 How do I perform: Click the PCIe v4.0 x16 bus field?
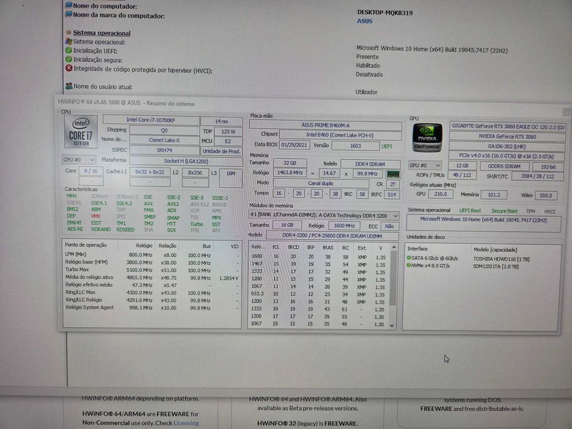point(506,156)
